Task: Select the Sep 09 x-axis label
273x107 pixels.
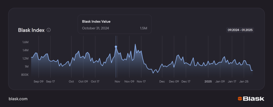Action: tap(38, 82)
